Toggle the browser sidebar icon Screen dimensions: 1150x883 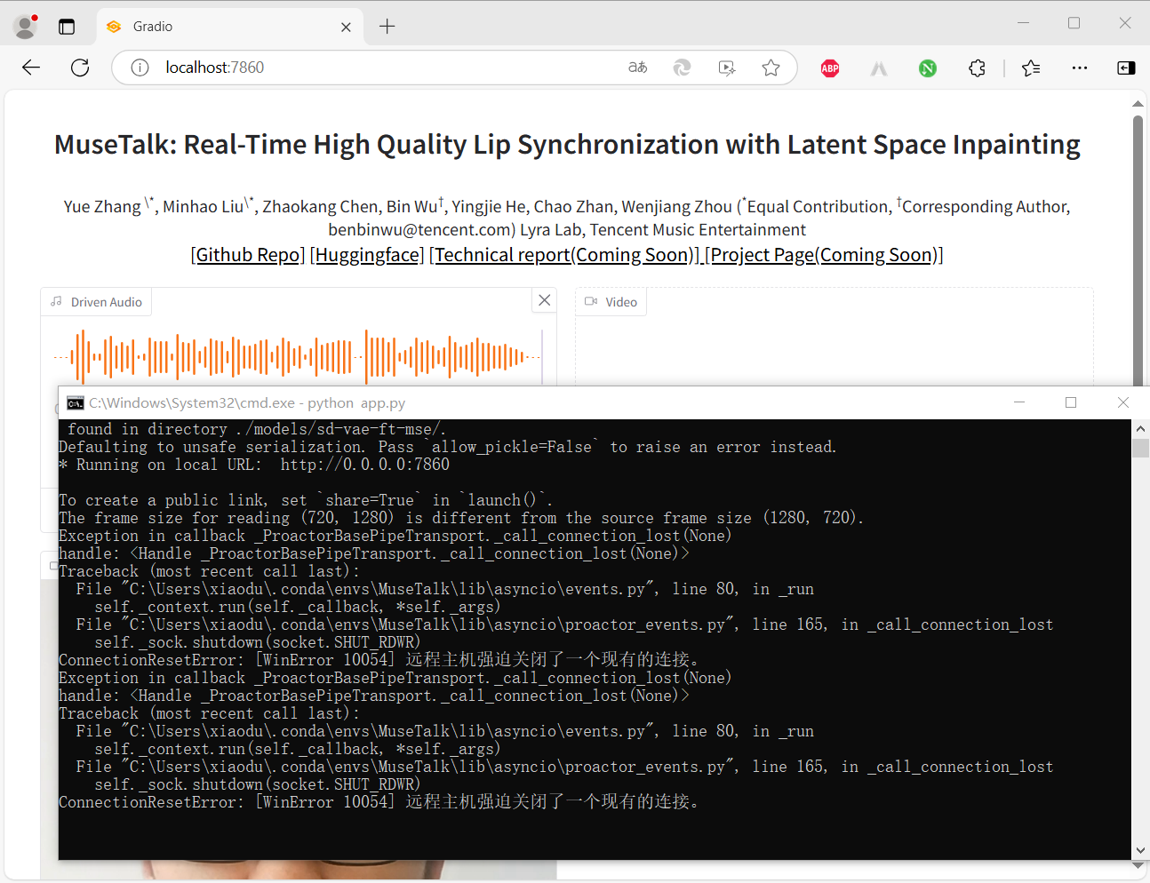point(1126,68)
